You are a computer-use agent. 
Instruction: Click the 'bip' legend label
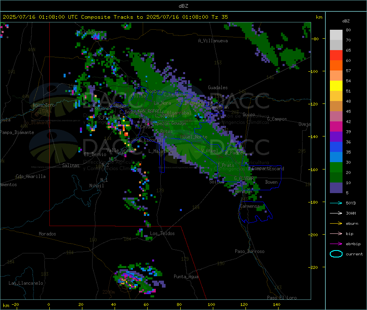tap(349, 233)
